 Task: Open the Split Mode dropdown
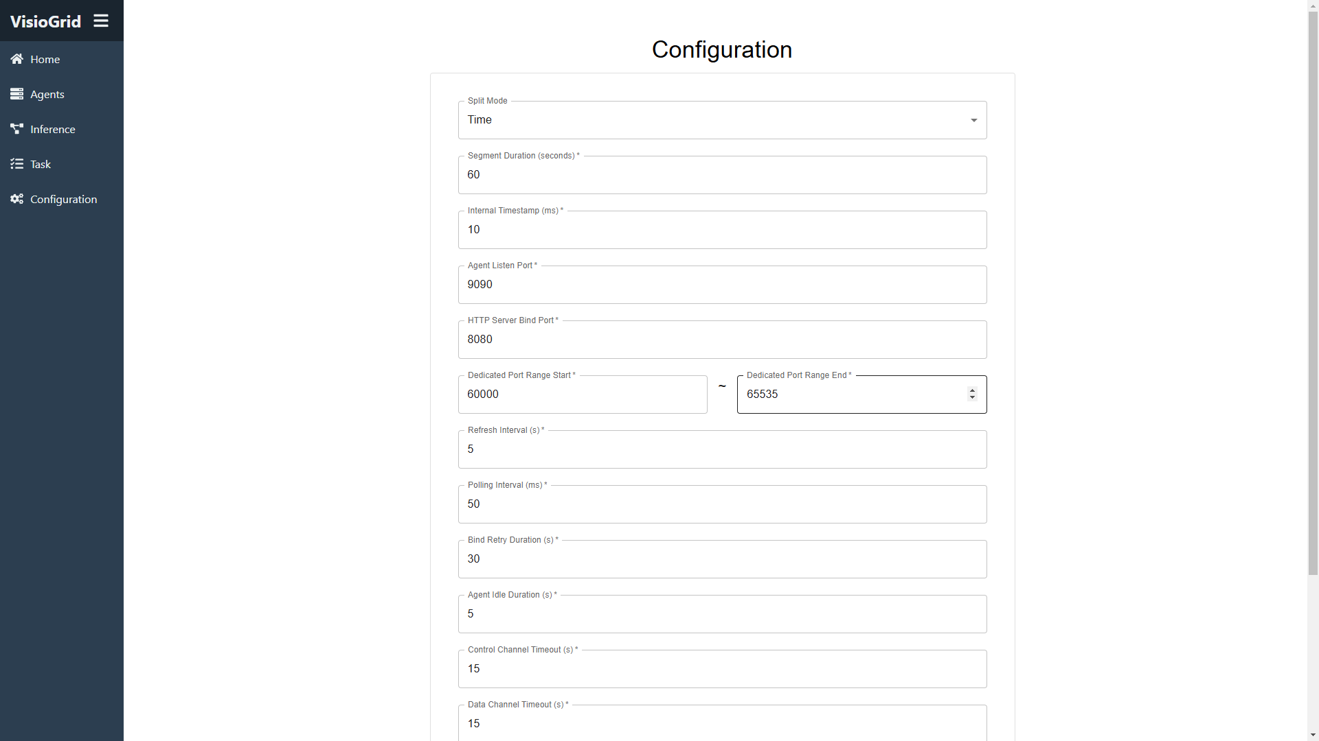coord(722,120)
